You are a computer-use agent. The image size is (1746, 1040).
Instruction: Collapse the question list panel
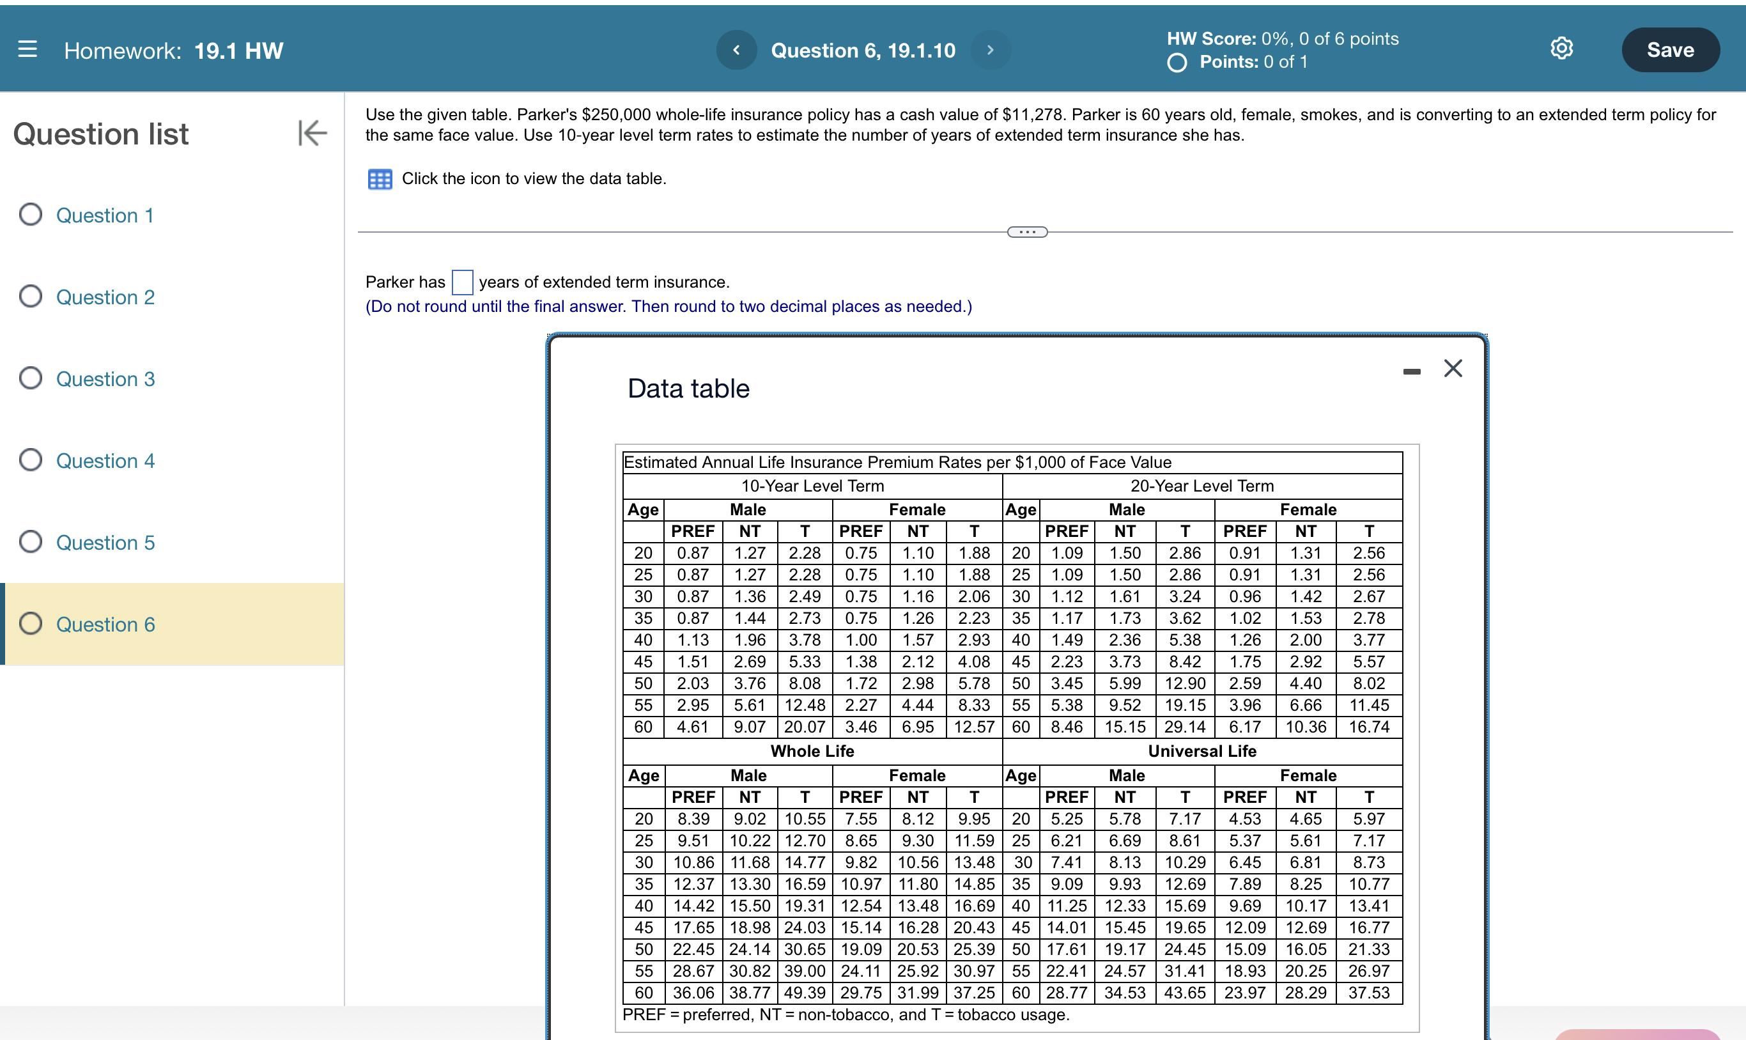312,132
